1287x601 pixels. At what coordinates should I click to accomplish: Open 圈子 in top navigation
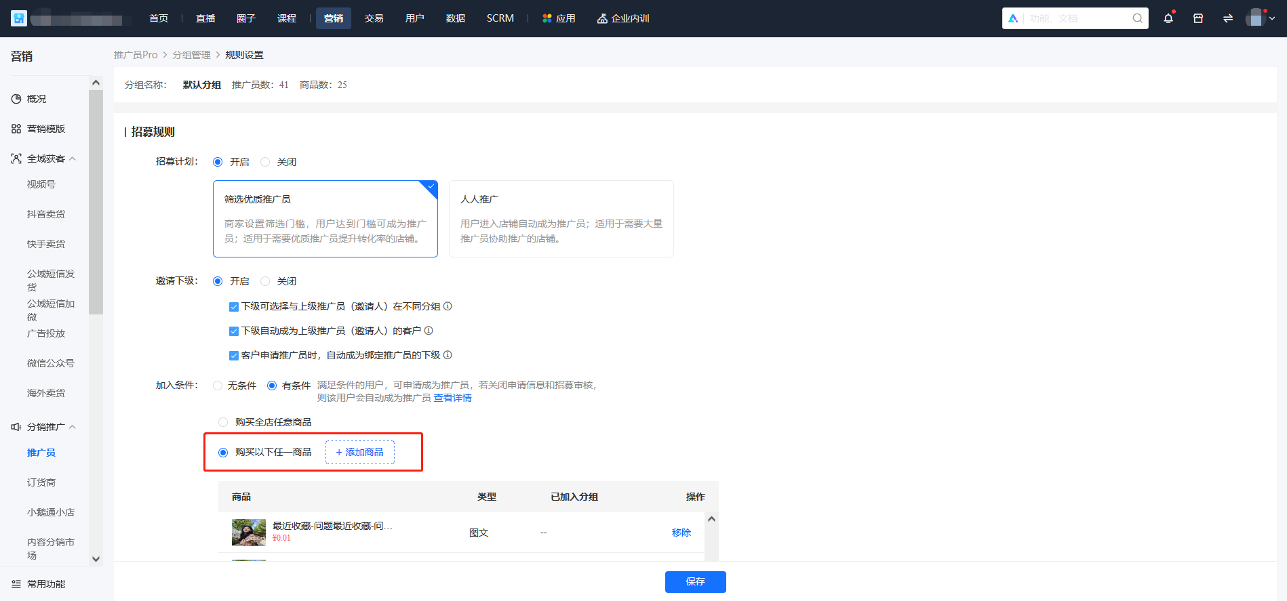tap(246, 18)
